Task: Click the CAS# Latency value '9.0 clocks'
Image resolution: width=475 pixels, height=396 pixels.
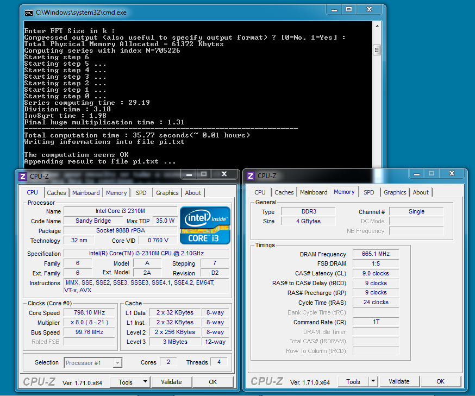Action: point(376,273)
